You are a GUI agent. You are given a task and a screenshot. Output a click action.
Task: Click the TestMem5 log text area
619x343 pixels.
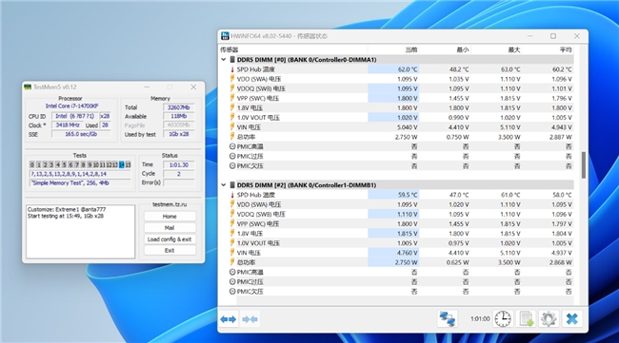(81, 232)
